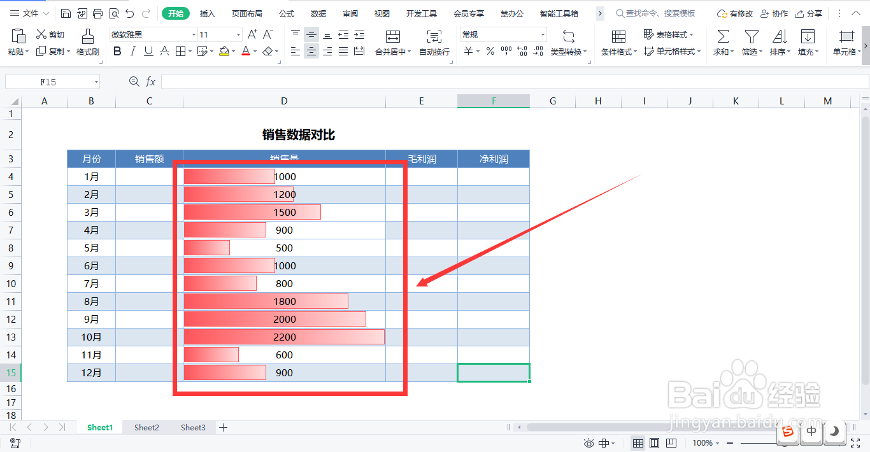Click the red font color icon
870x452 pixels.
246,52
